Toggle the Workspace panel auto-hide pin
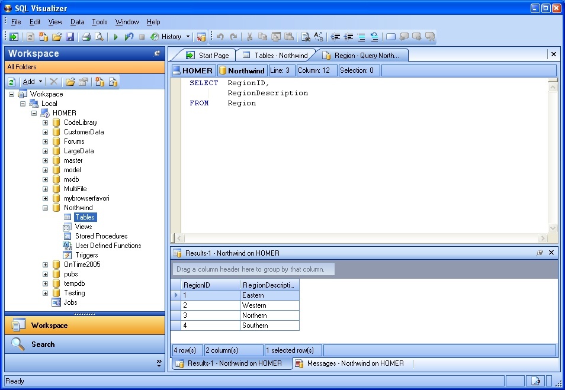Screen dimensions: 565x390 (158, 53)
